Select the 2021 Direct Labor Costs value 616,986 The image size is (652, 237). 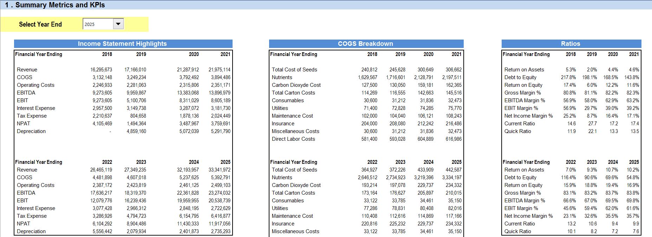click(454, 139)
